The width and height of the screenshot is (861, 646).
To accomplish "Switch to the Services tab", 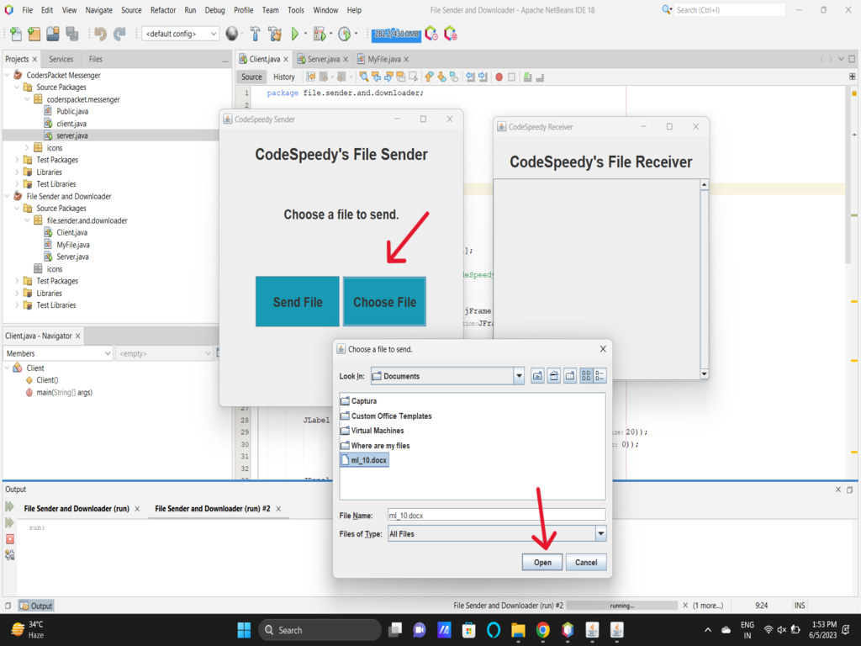I will [x=61, y=59].
